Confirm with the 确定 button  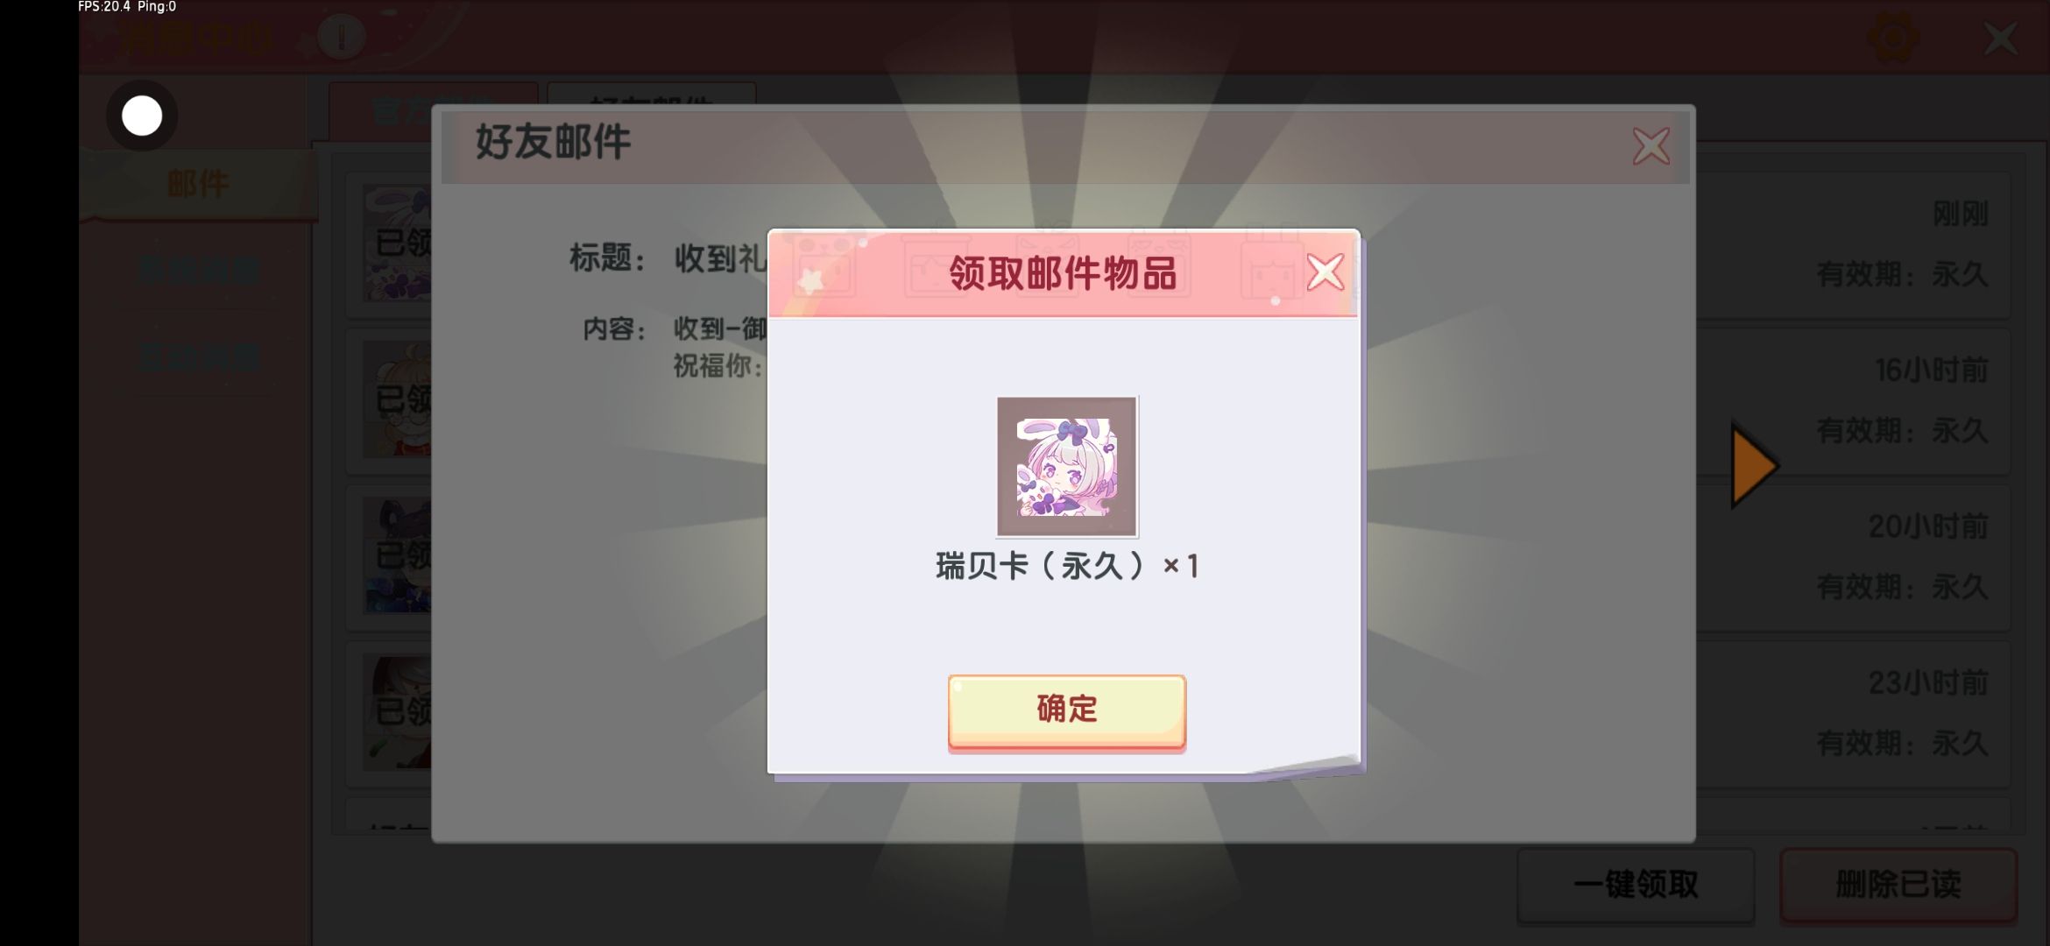[x=1066, y=710]
